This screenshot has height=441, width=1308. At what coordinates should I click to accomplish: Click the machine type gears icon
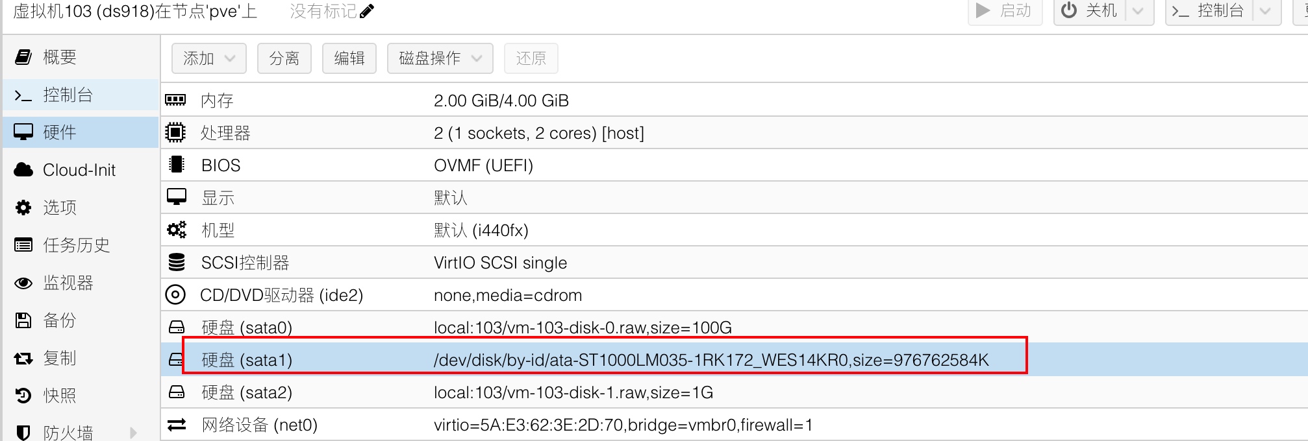(176, 230)
